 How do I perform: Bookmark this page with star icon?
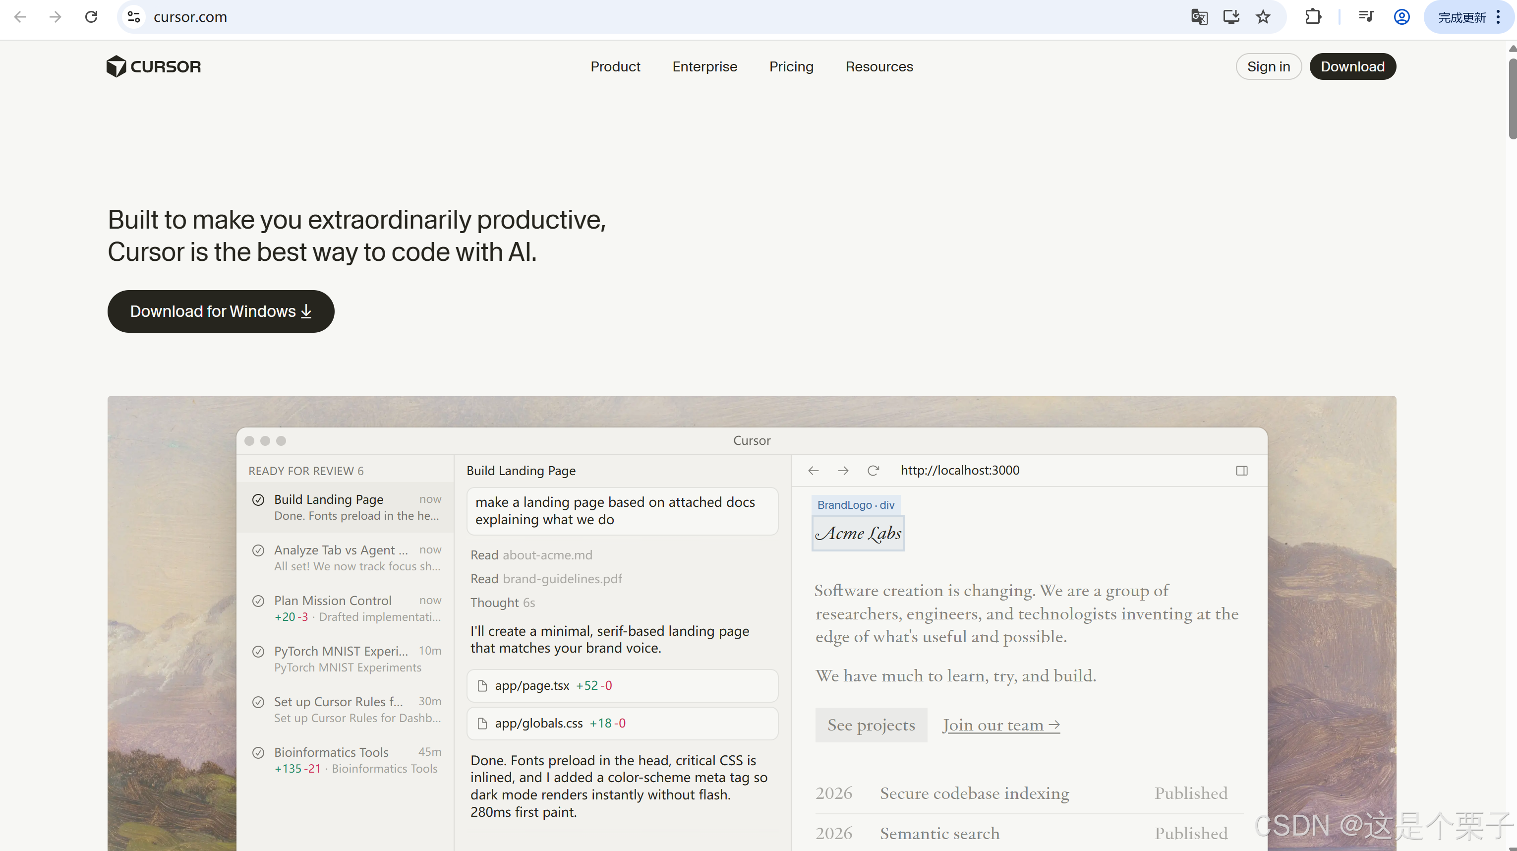(x=1263, y=17)
